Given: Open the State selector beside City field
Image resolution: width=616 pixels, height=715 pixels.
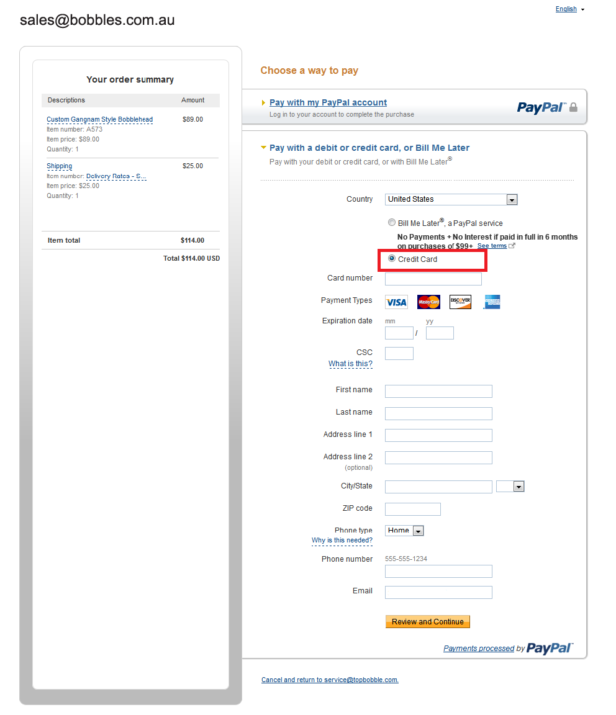Looking at the screenshot, I should (x=510, y=487).
